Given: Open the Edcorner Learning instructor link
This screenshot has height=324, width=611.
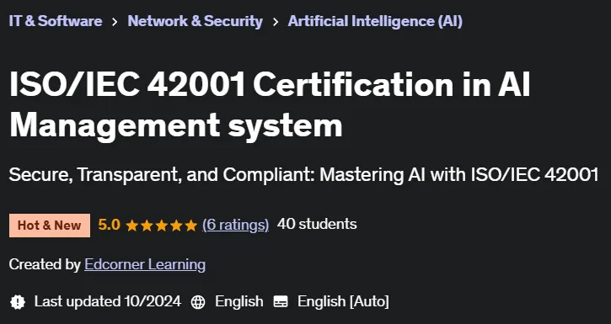Looking at the screenshot, I should tap(145, 264).
